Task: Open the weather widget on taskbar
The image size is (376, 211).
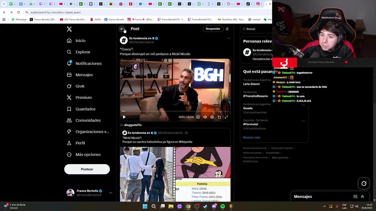Action: (x=15, y=206)
